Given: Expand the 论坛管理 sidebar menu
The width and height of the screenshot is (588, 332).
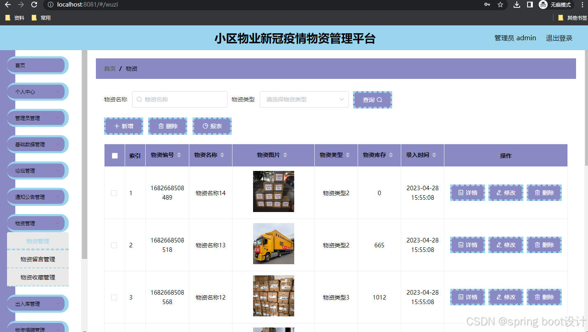Looking at the screenshot, I should [37, 171].
